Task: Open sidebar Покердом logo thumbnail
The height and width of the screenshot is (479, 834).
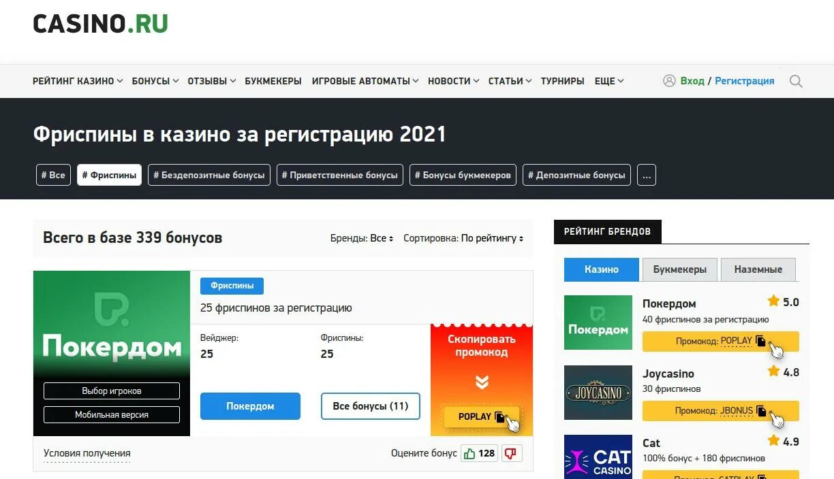Action: tap(598, 323)
